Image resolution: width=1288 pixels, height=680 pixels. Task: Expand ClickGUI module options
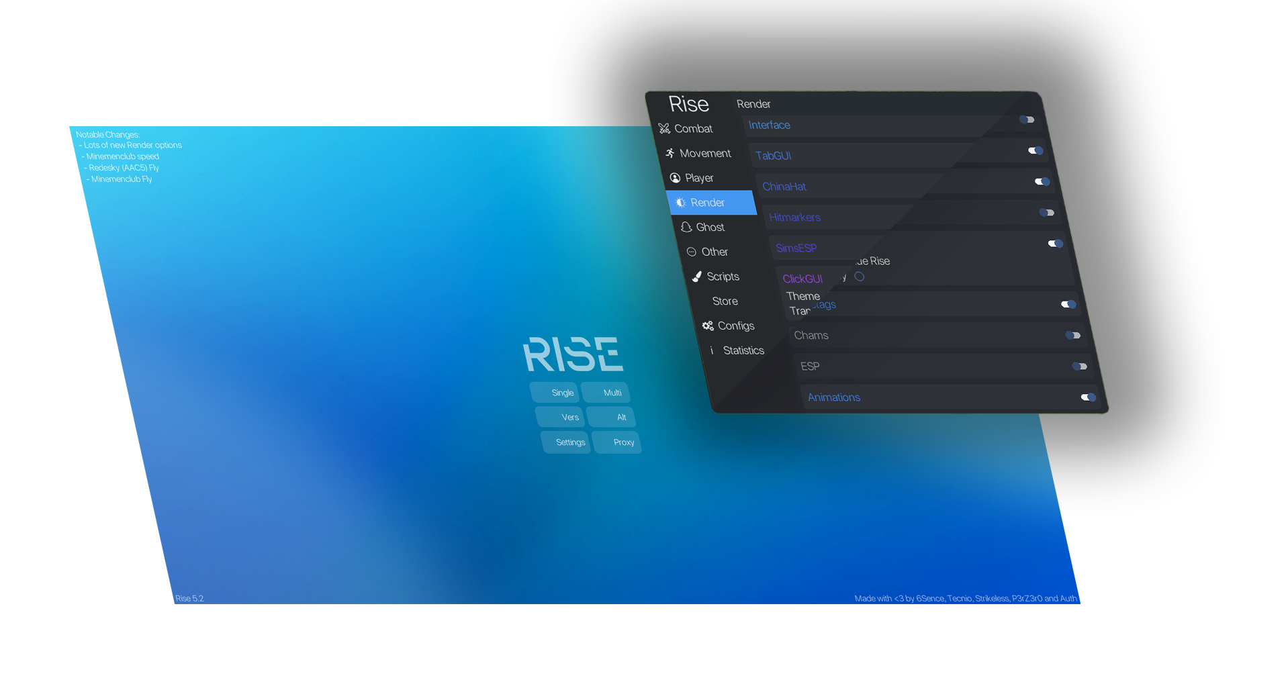coord(802,279)
